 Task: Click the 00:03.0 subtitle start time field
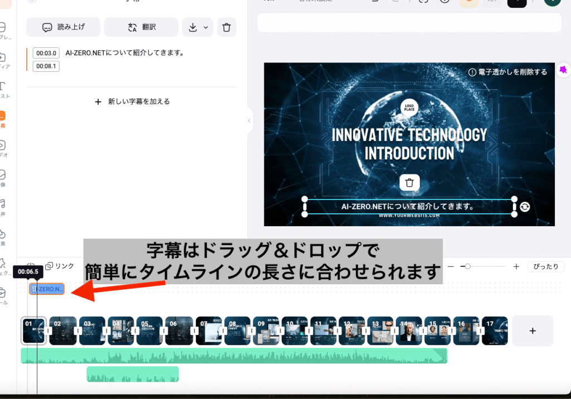click(46, 53)
